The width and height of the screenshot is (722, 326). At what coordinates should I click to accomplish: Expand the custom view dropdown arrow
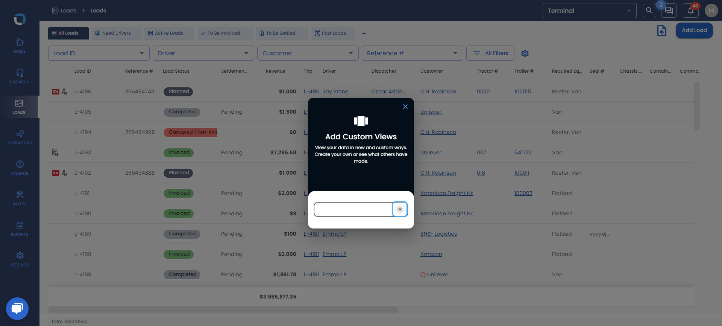coord(400,209)
